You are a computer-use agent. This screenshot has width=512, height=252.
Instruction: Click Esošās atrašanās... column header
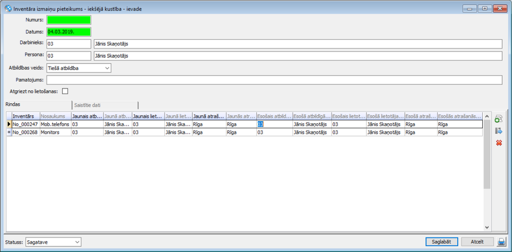pyautogui.click(x=460, y=116)
